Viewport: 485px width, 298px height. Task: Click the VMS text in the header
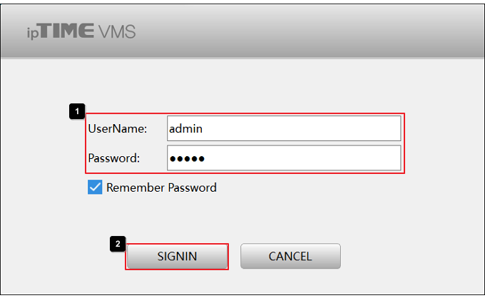[x=117, y=31]
